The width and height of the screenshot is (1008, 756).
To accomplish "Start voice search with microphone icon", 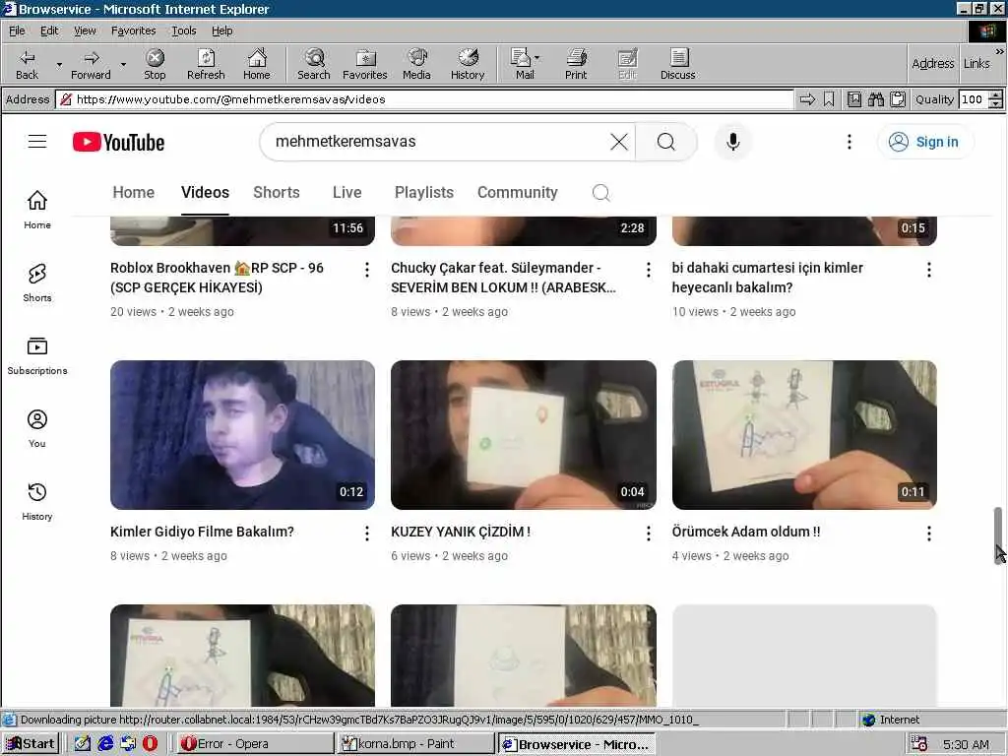I will (x=732, y=142).
